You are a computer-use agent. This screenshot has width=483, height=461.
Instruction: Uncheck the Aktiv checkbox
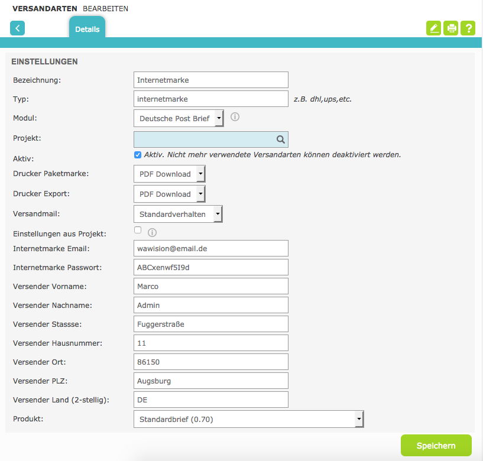(x=138, y=155)
